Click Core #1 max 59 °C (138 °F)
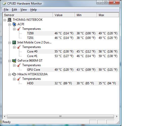The width and height of the screenshot is (162, 126). [108, 56]
